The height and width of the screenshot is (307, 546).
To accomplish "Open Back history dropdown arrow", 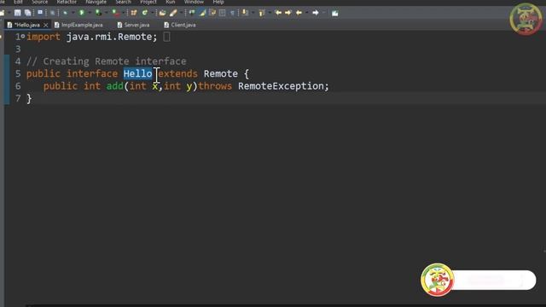I will coord(306,13).
